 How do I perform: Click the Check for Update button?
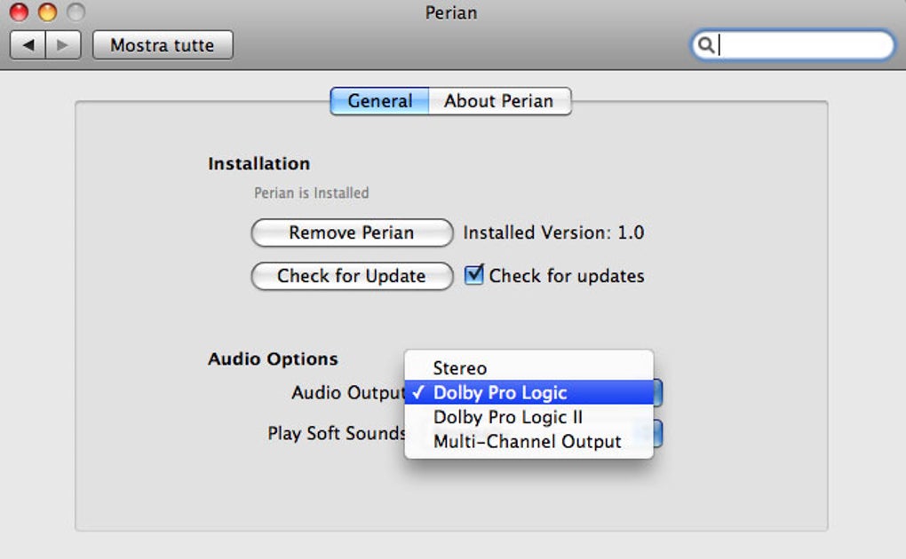point(352,276)
